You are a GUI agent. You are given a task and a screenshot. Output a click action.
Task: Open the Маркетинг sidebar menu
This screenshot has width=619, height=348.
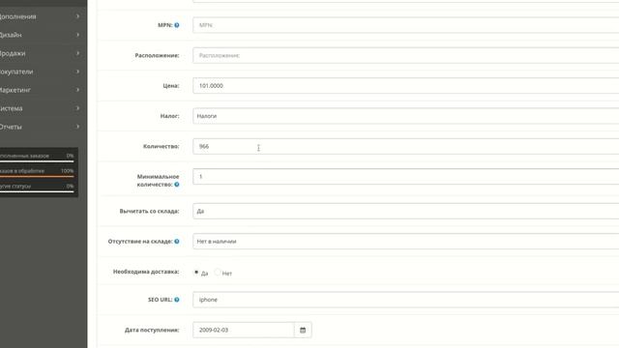[x=44, y=90]
